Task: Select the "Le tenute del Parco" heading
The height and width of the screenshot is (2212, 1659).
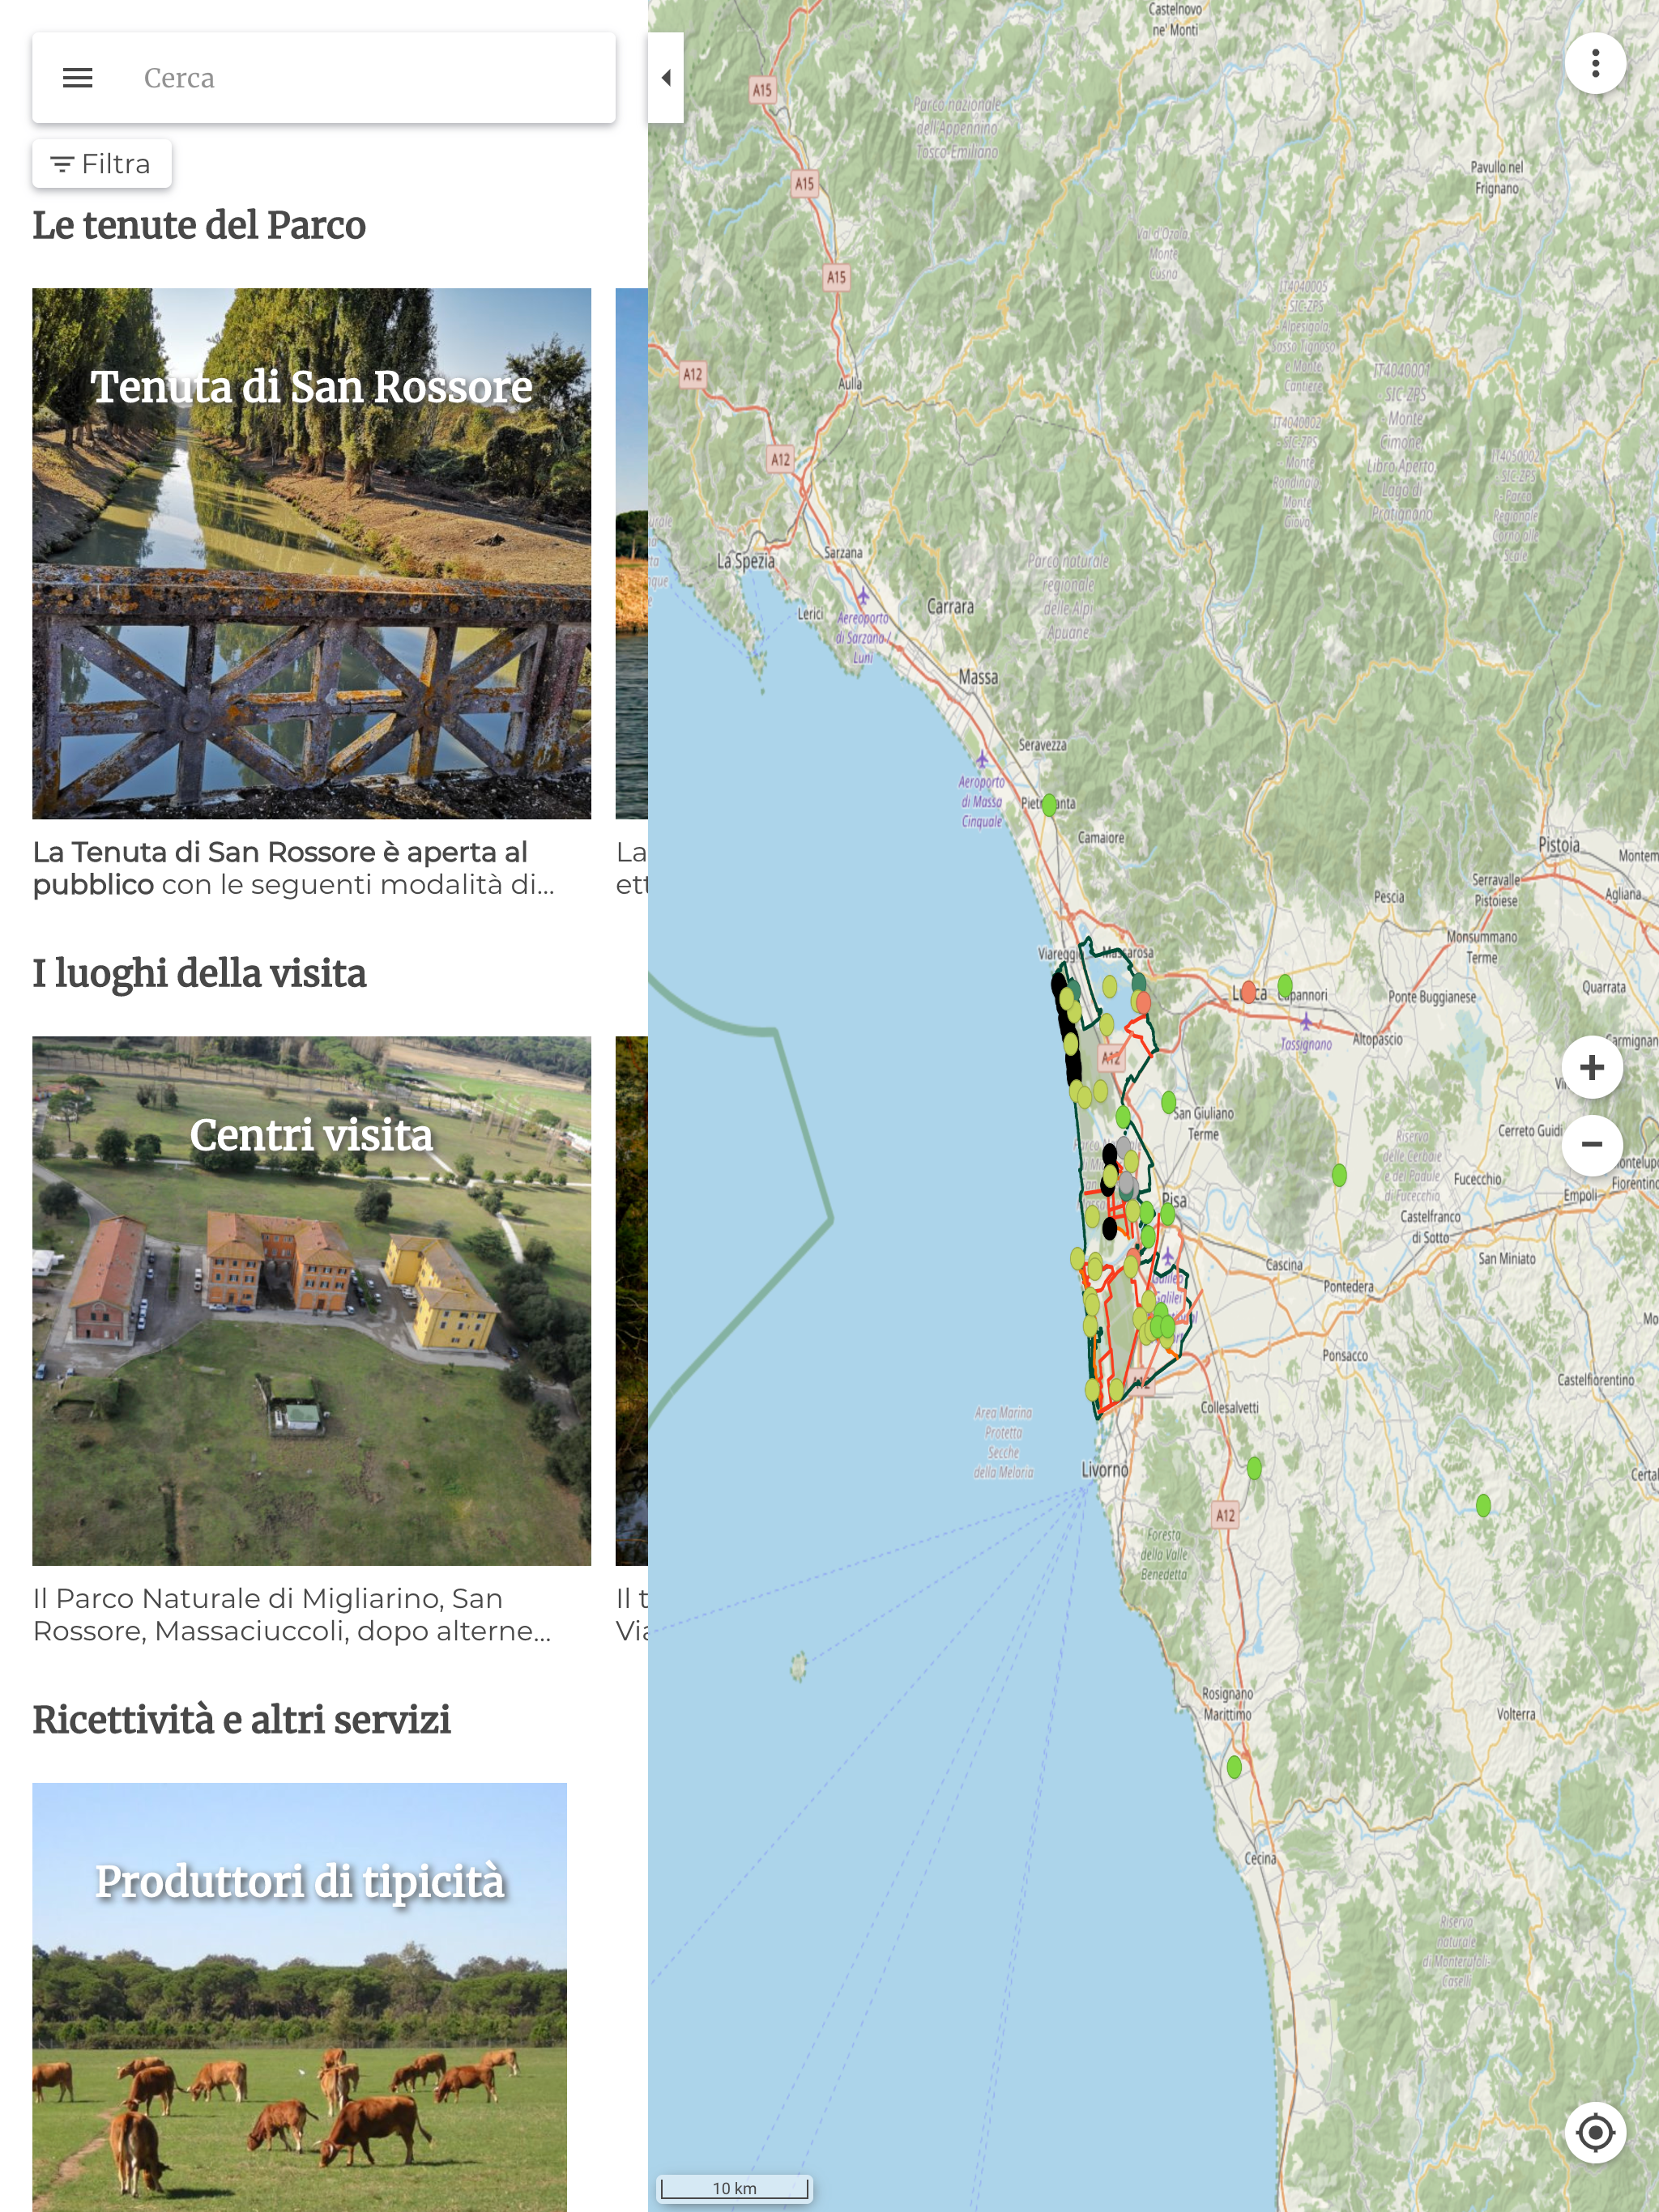Action: click(199, 225)
